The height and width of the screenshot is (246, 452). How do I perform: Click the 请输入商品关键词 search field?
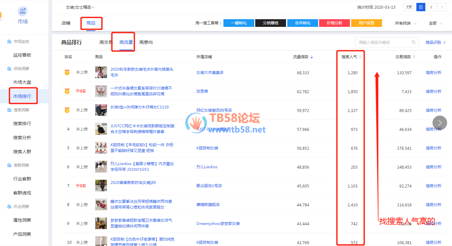pos(384,42)
